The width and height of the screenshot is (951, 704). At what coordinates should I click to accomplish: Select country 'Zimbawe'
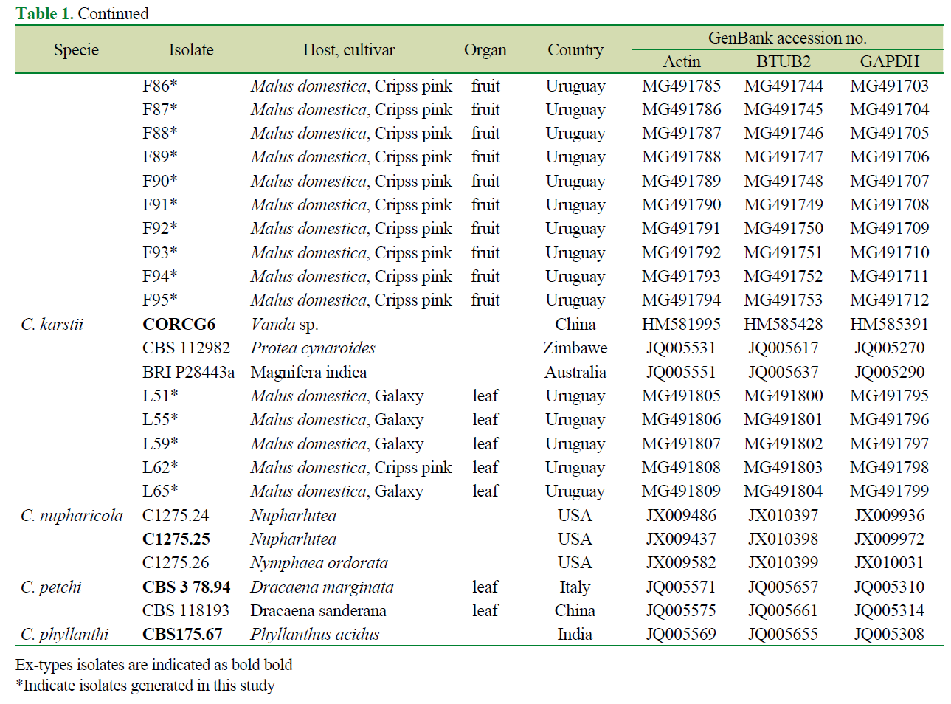pyautogui.click(x=575, y=348)
